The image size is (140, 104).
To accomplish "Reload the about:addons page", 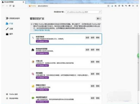I will (x=10, y=6).
